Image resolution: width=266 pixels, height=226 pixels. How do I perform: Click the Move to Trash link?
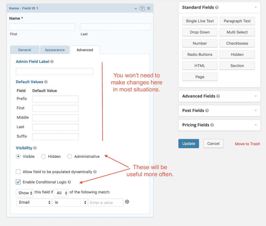248,144
